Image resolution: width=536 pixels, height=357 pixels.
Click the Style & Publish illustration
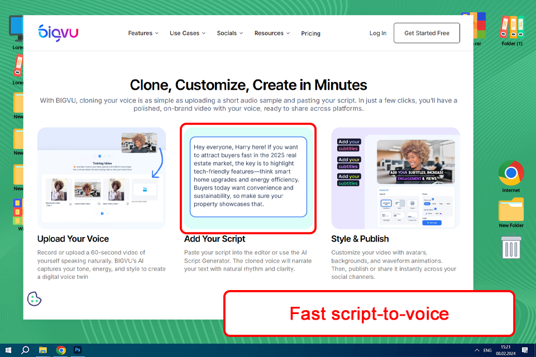pos(395,178)
